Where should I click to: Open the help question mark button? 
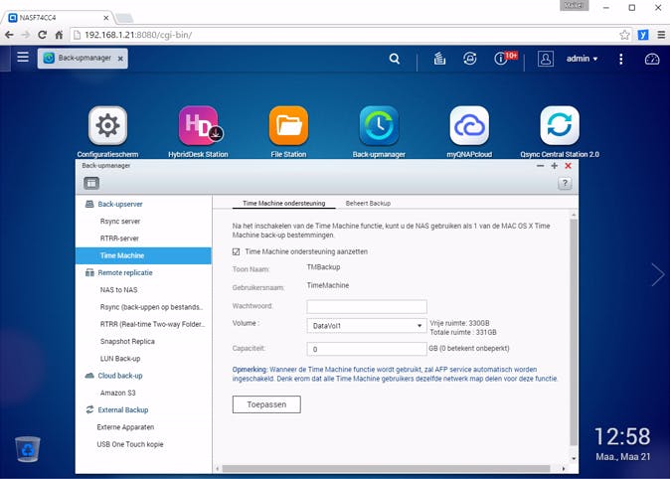565,183
